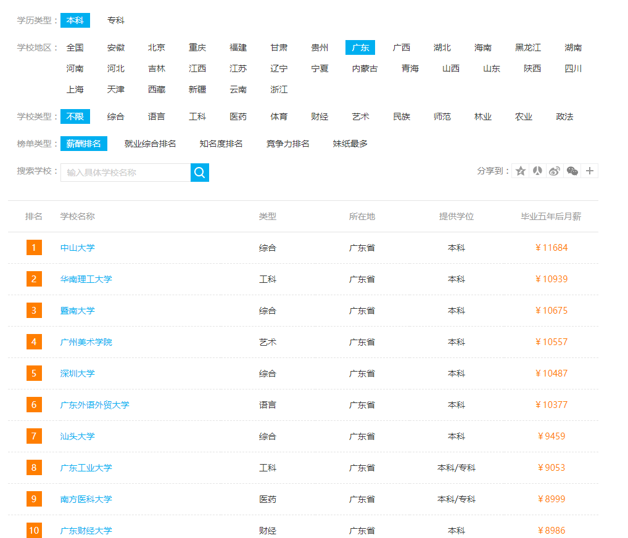
Task: Click salary value ¥11684
Action: pyautogui.click(x=551, y=248)
